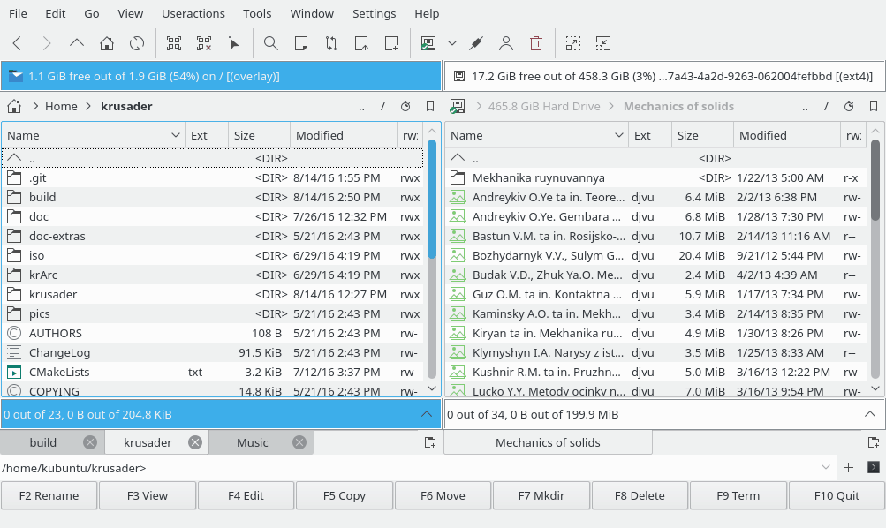Click the Home icon in the main toolbar
Image resolution: width=886 pixels, height=528 pixels.
pos(107,43)
